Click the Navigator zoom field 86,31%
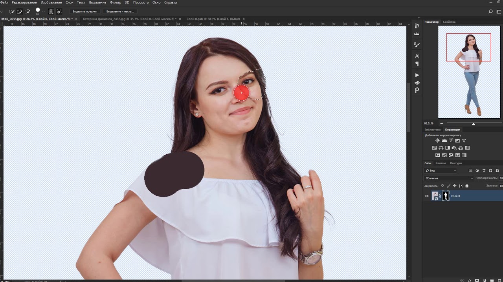503x282 pixels. click(x=429, y=123)
